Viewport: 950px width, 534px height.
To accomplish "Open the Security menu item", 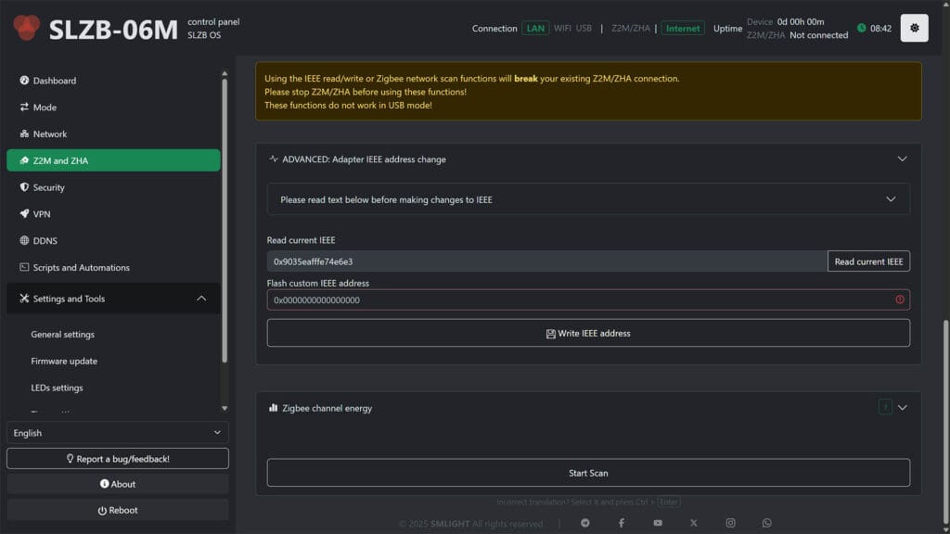I will click(x=48, y=187).
